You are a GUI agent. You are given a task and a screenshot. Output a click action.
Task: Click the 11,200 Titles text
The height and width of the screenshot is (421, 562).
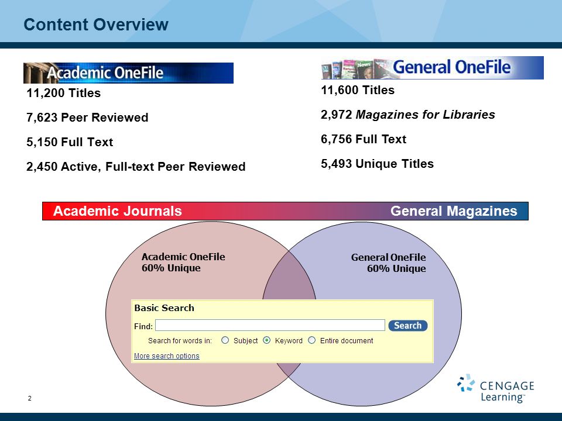click(x=63, y=93)
